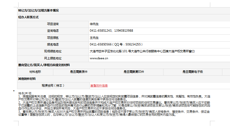Select the contact name 王先生
The width and height of the screenshot is (230, 132).
[94, 38]
